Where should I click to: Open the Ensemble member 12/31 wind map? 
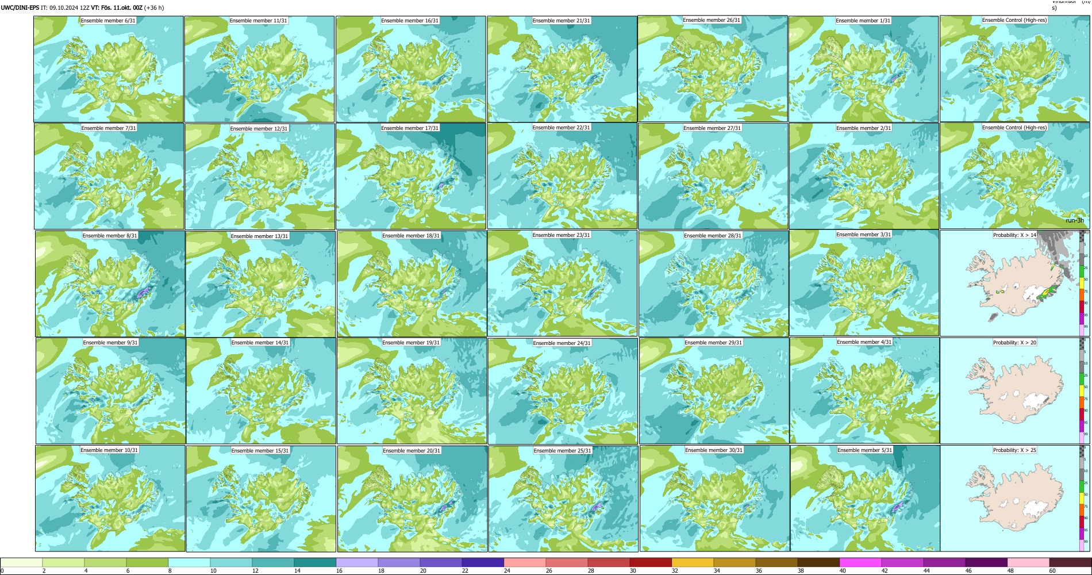pos(260,177)
